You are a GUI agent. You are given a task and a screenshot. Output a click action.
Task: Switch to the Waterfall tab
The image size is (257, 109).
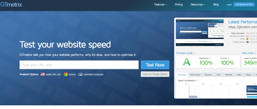pyautogui.click(x=228, y=75)
